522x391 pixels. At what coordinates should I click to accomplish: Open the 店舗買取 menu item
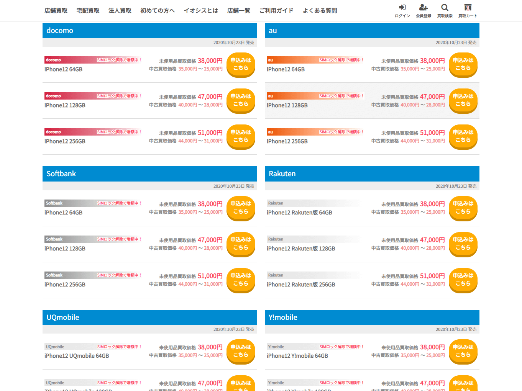[56, 11]
